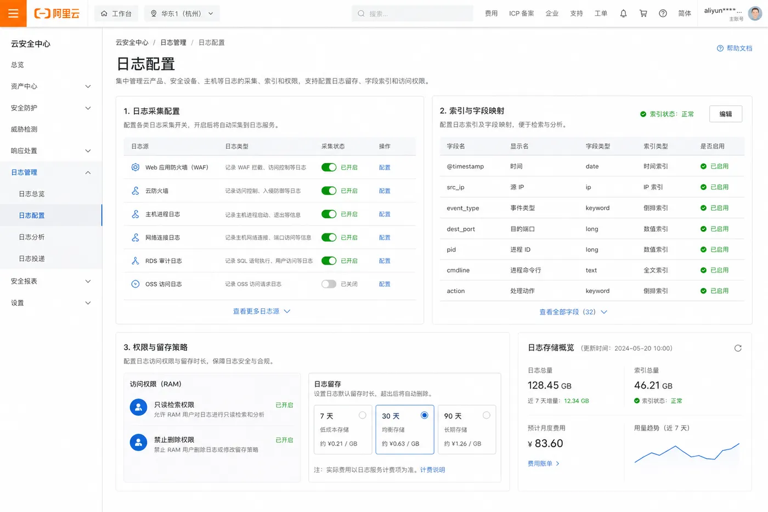Refresh the log storage overview

(x=738, y=348)
